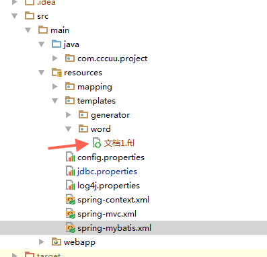Click the spring-mybatis.xml Spring config icon
267x257 pixels.
(71, 227)
